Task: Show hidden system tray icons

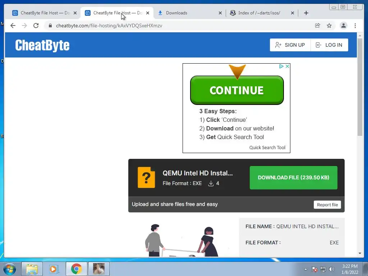Action: click(305, 270)
